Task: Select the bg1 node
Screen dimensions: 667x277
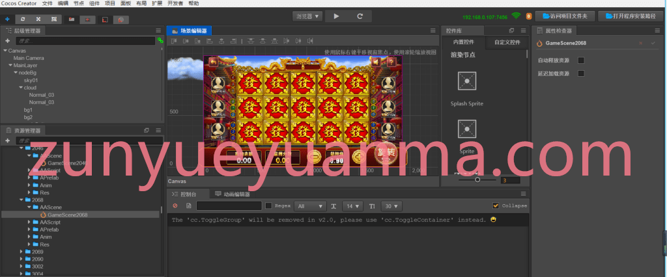Action: point(28,110)
